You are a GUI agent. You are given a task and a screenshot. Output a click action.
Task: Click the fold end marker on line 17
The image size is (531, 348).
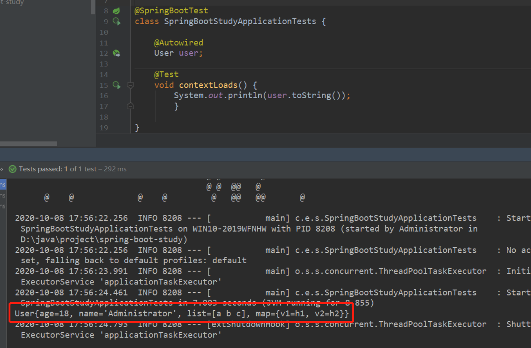tap(130, 106)
